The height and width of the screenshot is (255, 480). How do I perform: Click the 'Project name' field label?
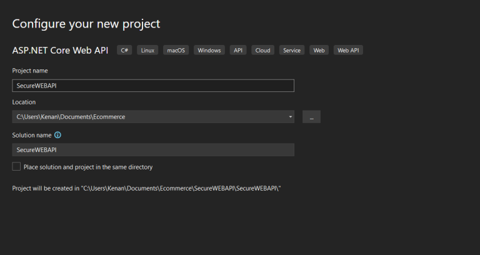30,71
